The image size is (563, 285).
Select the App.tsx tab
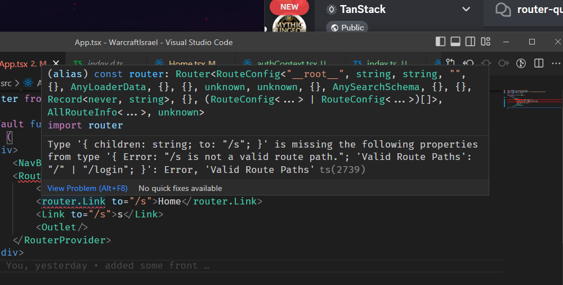(x=23, y=64)
